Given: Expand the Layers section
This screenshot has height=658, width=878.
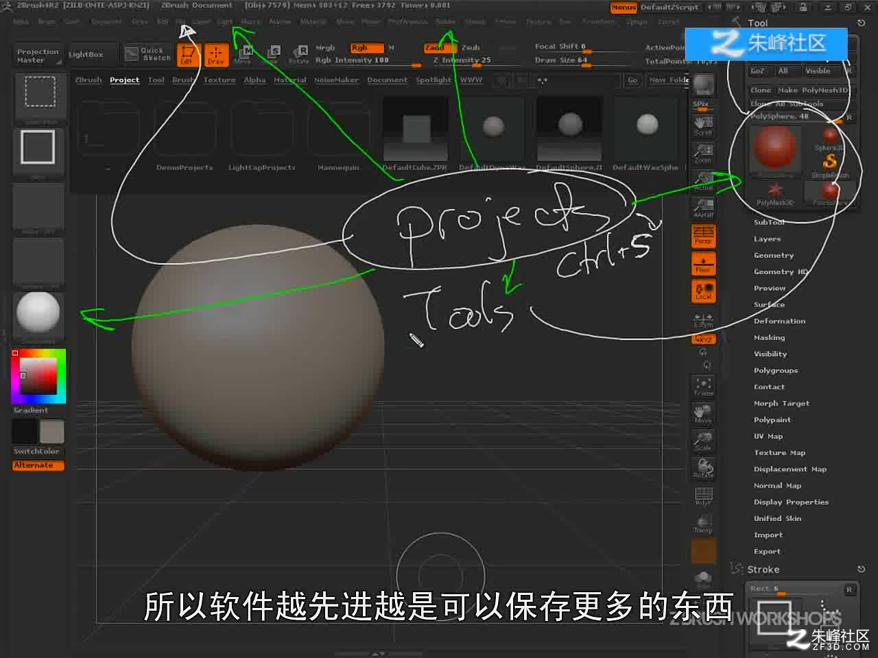Looking at the screenshot, I should [767, 239].
